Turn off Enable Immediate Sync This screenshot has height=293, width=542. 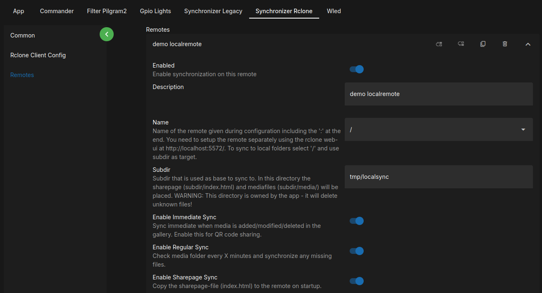click(x=356, y=220)
